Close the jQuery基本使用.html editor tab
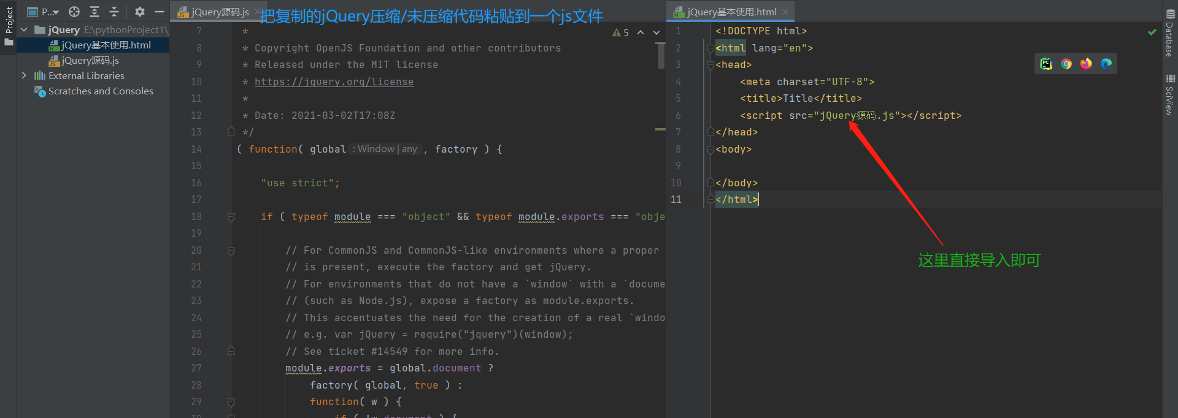This screenshot has width=1178, height=418. 785,12
